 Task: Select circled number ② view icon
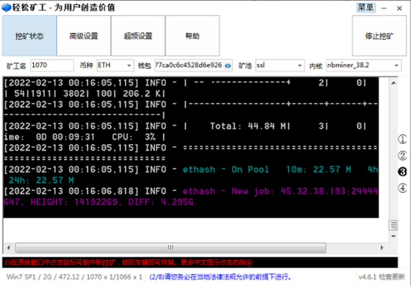(x=402, y=155)
